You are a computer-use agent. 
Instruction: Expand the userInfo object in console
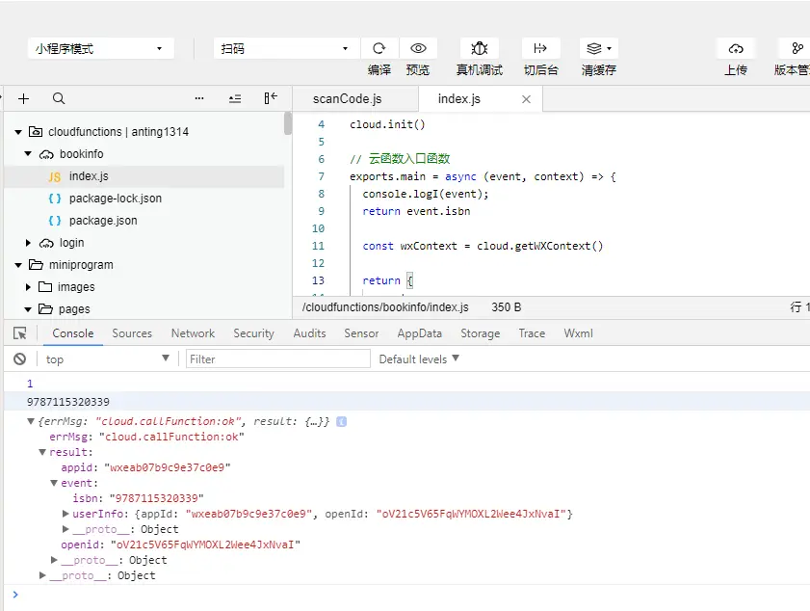[x=65, y=514]
